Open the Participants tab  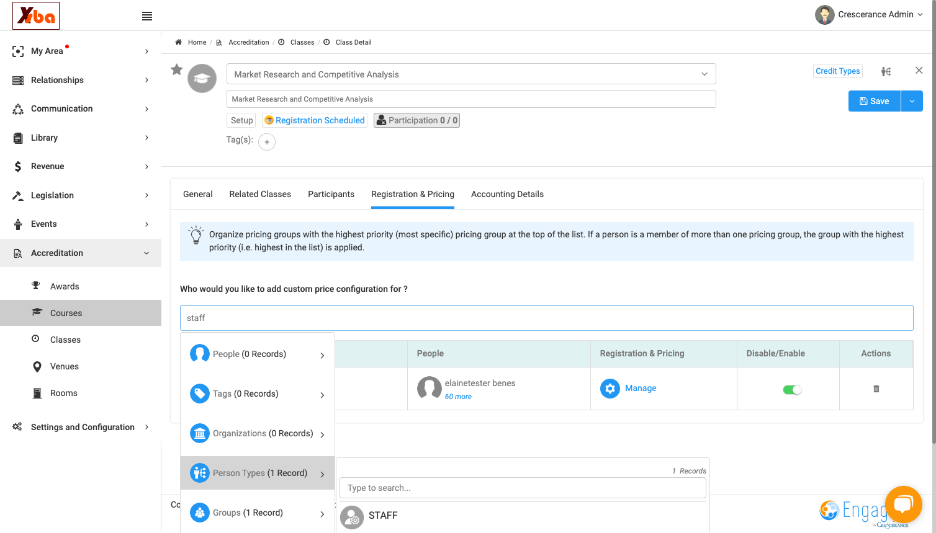click(x=331, y=194)
